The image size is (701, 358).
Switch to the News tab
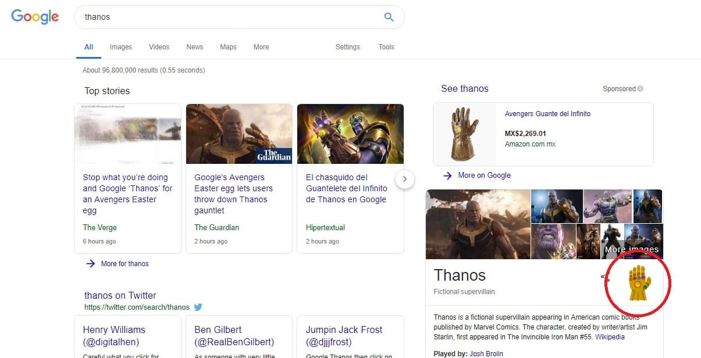coord(194,47)
